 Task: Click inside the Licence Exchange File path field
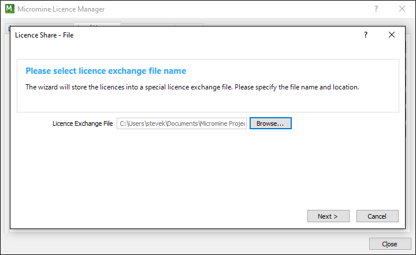tap(181, 123)
